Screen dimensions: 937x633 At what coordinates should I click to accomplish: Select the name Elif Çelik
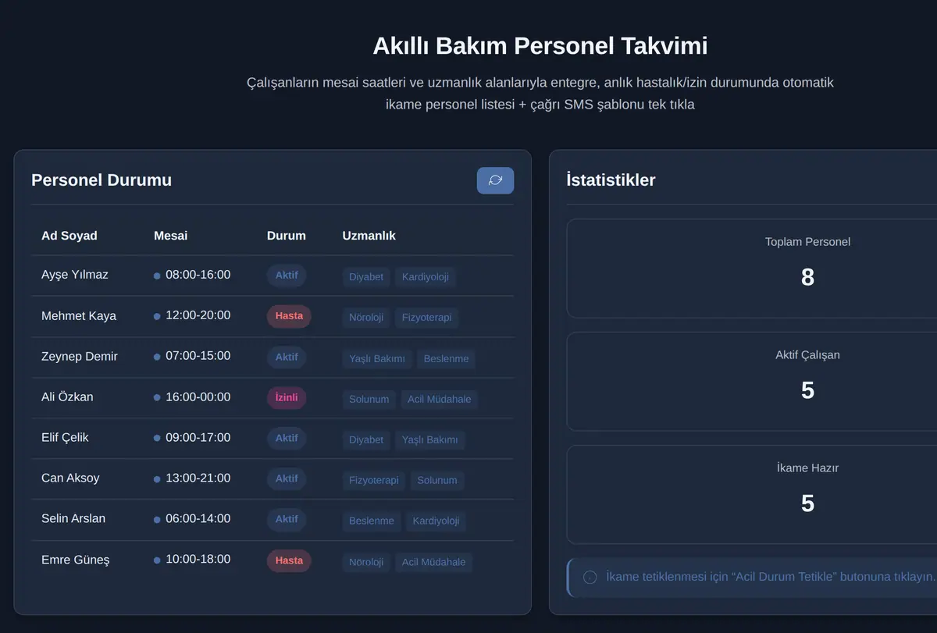[65, 438]
